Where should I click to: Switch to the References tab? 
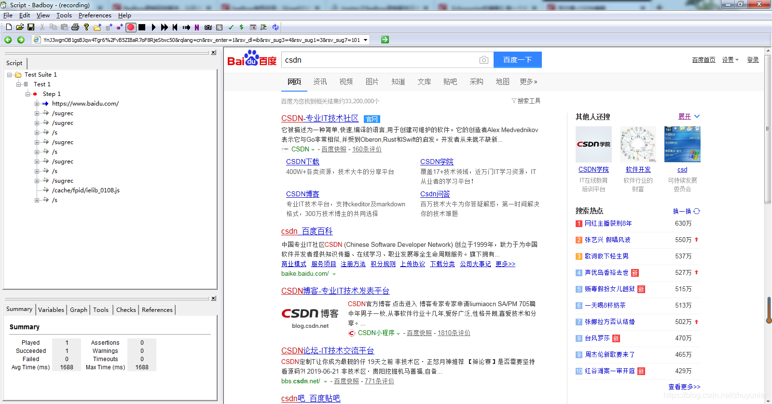pos(157,310)
